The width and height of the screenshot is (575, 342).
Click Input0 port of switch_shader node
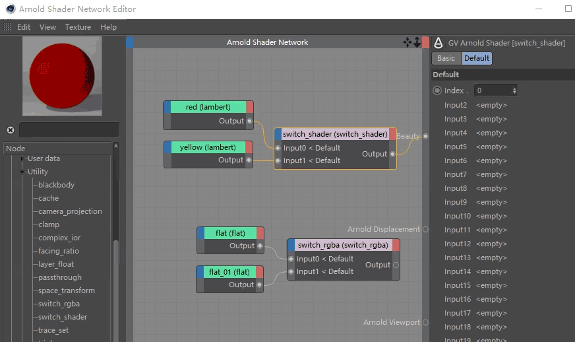(278, 148)
